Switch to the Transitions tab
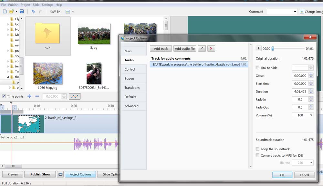 pos(132,88)
